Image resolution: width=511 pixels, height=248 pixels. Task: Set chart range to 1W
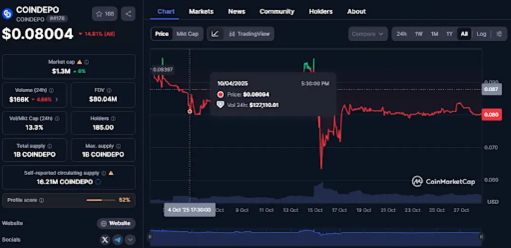[419, 34]
